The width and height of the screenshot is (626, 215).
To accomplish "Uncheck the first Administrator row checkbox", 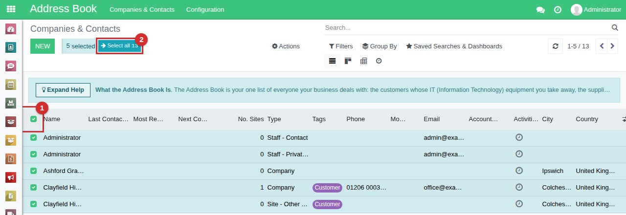I will pos(33,138).
